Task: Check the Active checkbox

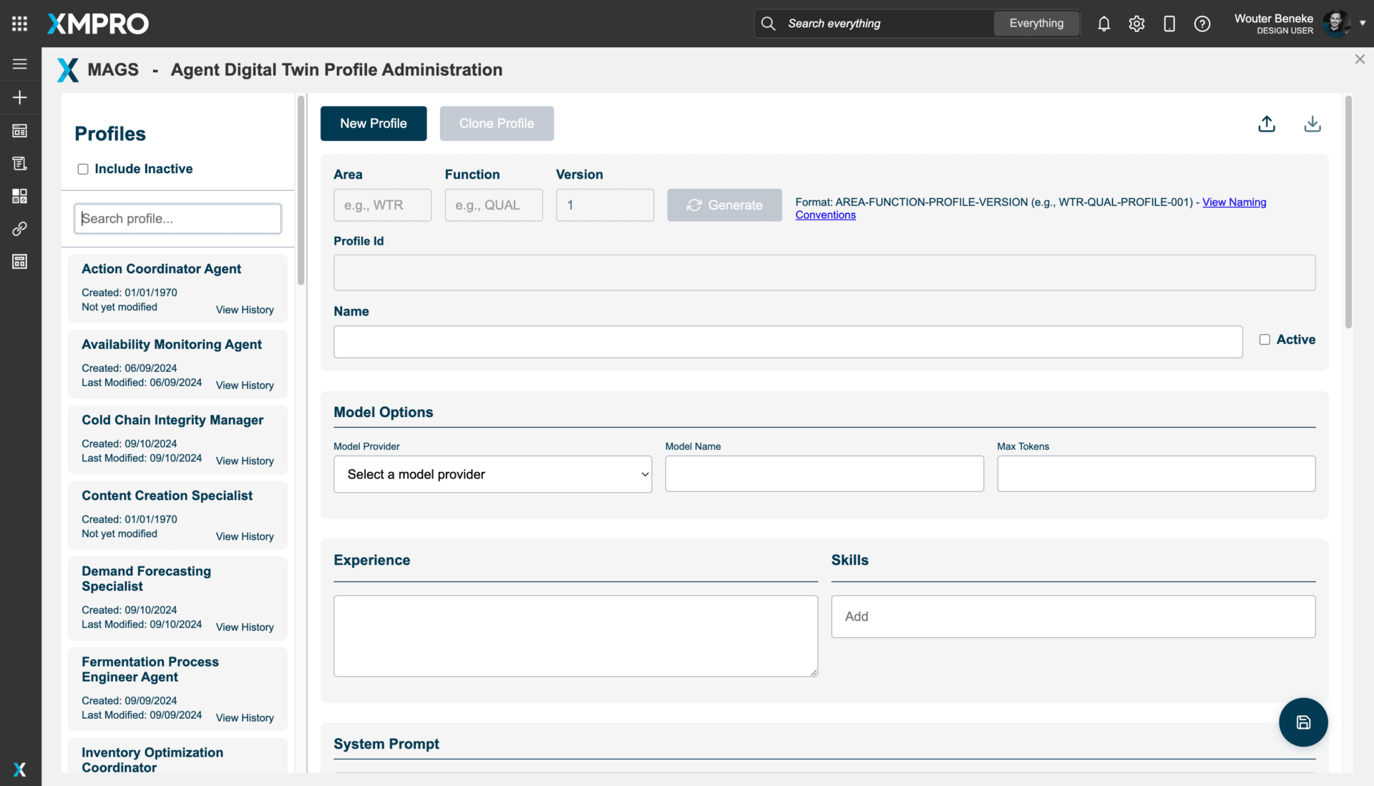Action: [1265, 340]
